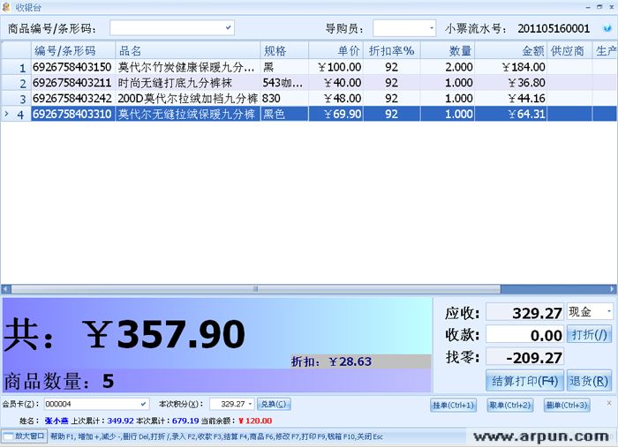
Task: Open the 会员卡 member card dropdown
Action: tap(143, 404)
